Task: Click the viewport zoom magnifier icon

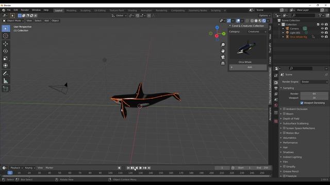Action: [223, 45]
